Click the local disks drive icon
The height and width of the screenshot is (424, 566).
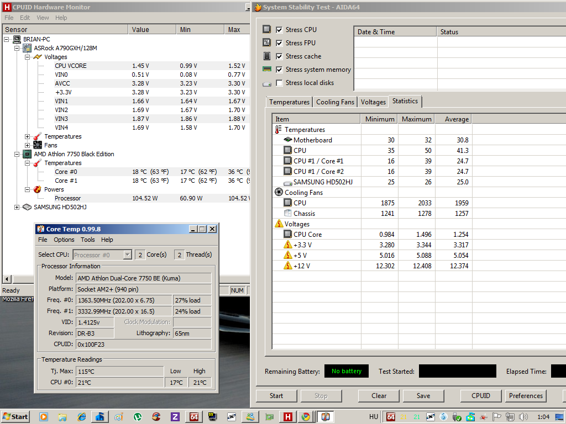pos(267,84)
